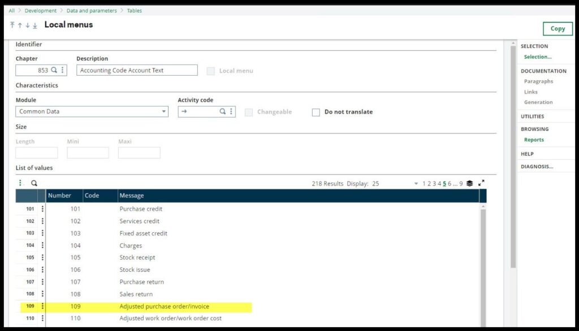The width and height of the screenshot is (579, 331).
Task: Go to page 9 of results
Action: pos(461,184)
